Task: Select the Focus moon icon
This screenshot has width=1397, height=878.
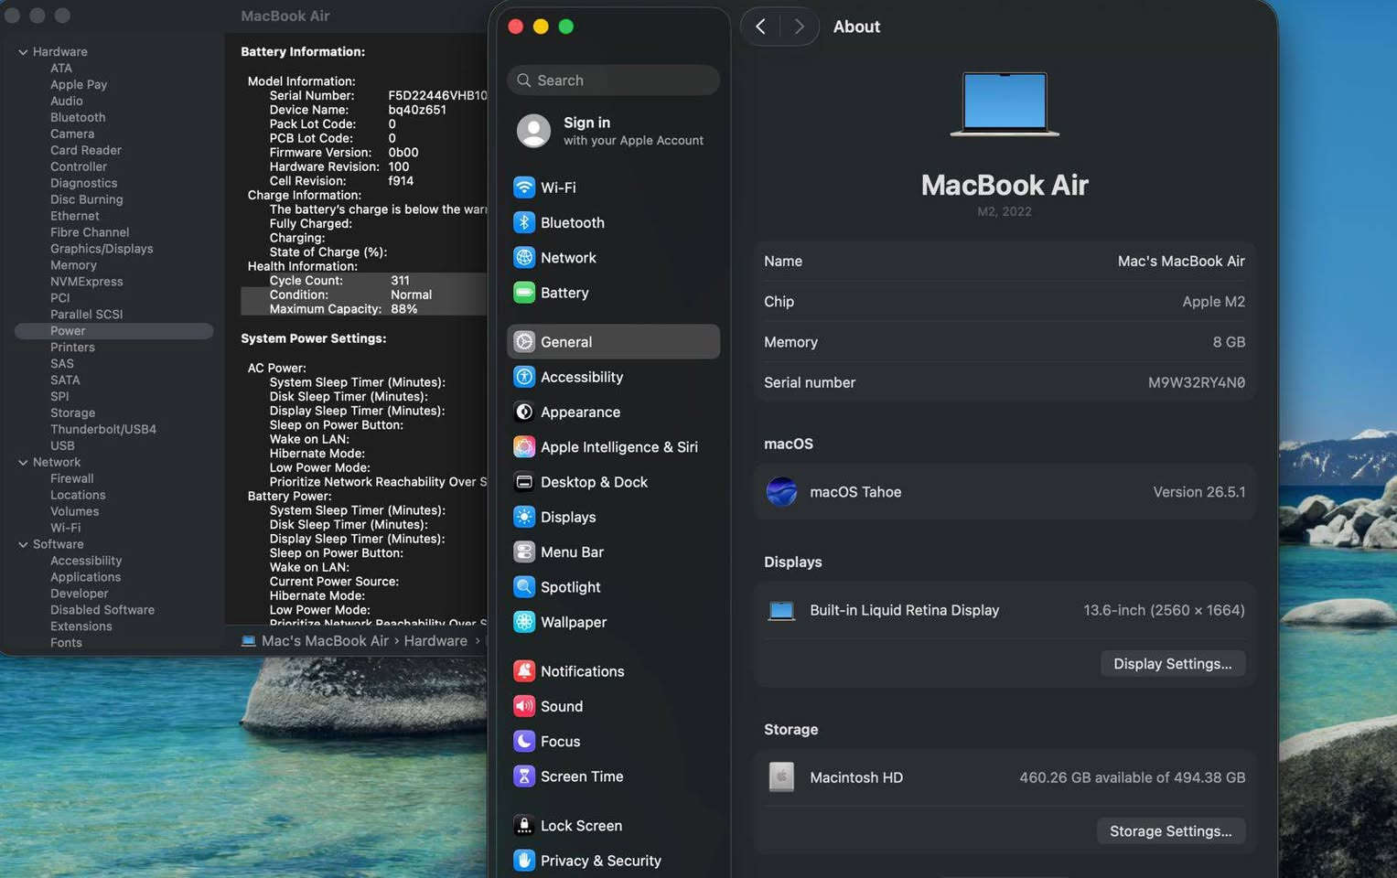Action: pyautogui.click(x=524, y=742)
